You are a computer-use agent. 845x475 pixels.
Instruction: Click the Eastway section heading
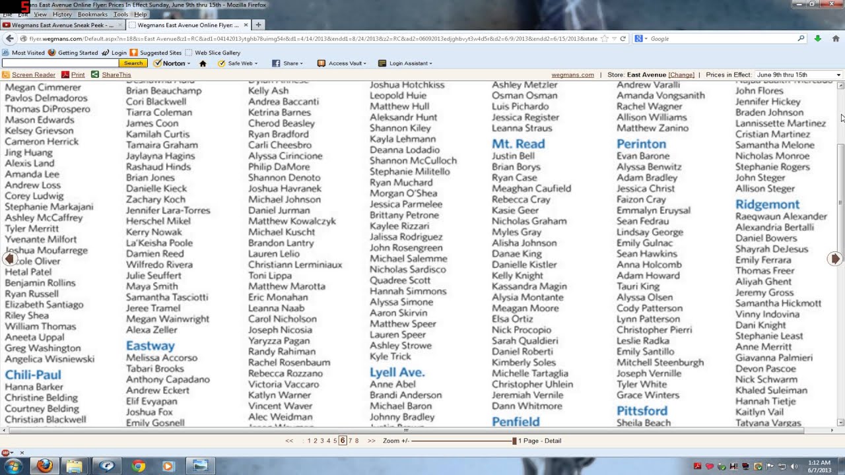tap(151, 346)
